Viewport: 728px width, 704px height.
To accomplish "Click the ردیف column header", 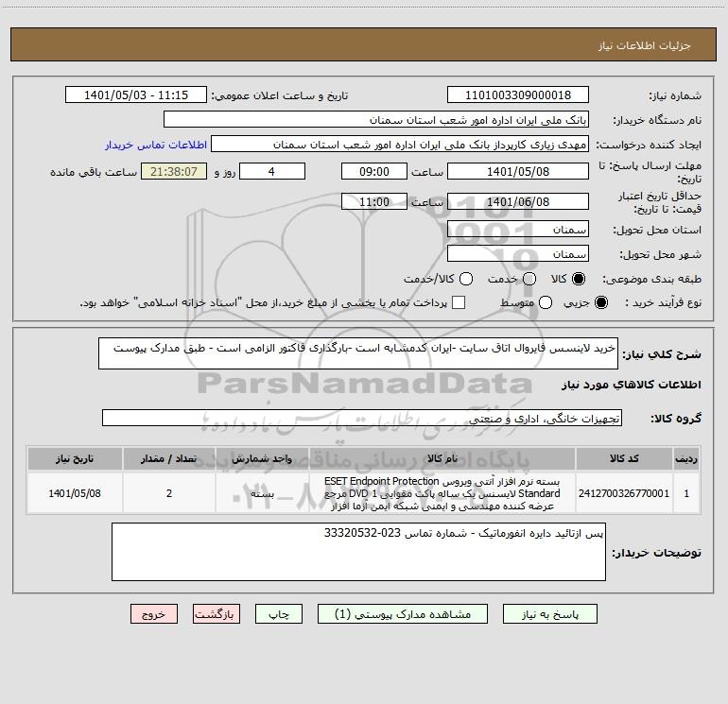I will 686,458.
